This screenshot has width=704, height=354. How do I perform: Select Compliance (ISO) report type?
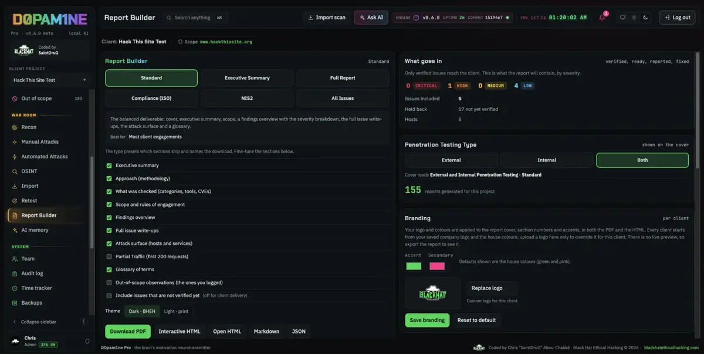point(151,98)
